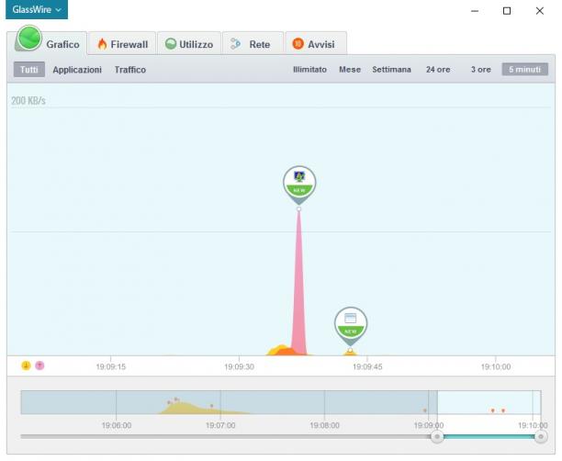
Task: Click the right timeline slider handle
Action: coord(541,436)
